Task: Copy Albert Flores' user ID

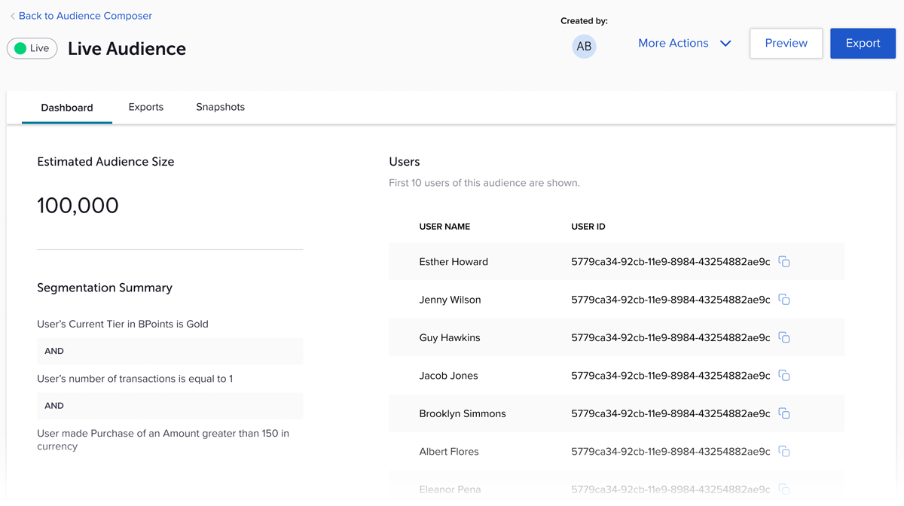Action: point(783,452)
